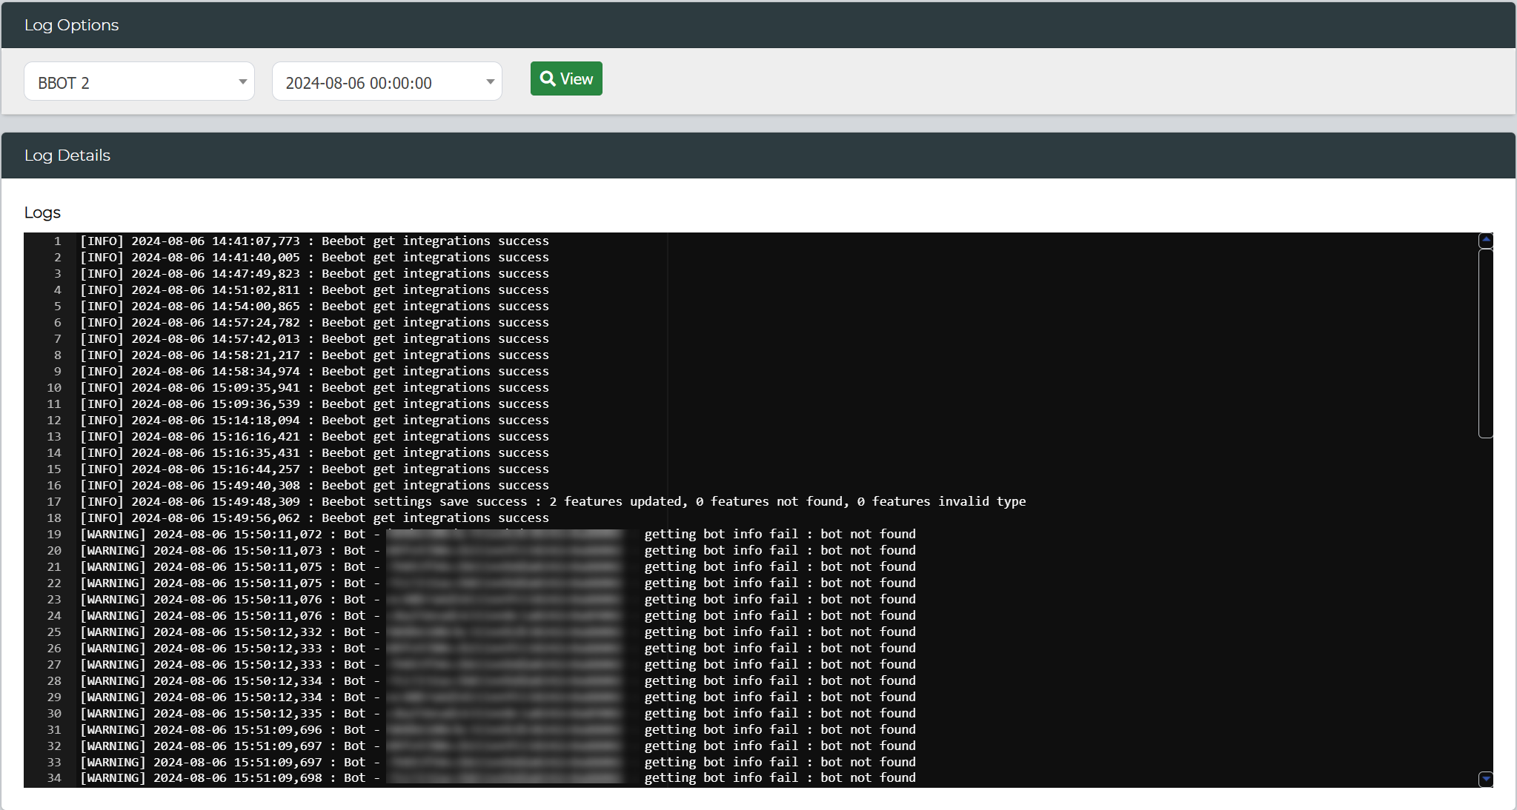Click warning log line 34 at 15:51:09,698

point(498,777)
